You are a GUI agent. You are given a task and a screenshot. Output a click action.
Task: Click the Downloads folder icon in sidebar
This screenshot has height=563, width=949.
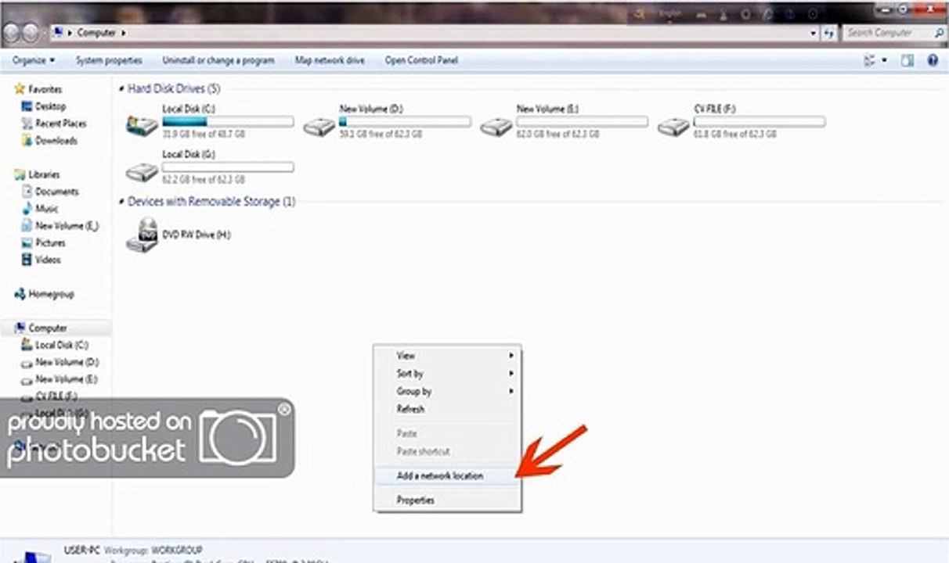tap(27, 141)
